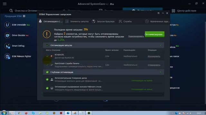This screenshot has width=206, height=115.
Task: Click the list icon of Элементы запуска
Action: [x=67, y=21]
